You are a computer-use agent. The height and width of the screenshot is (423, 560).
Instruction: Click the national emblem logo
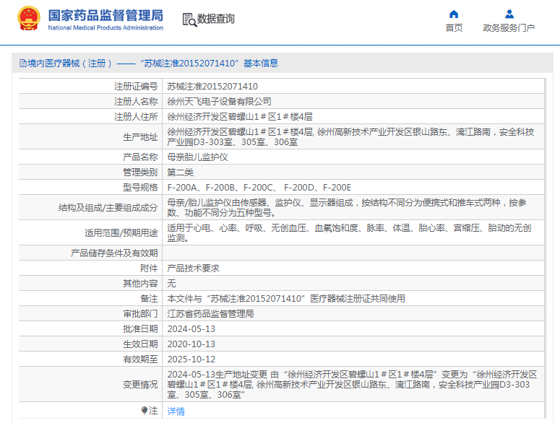pos(29,19)
